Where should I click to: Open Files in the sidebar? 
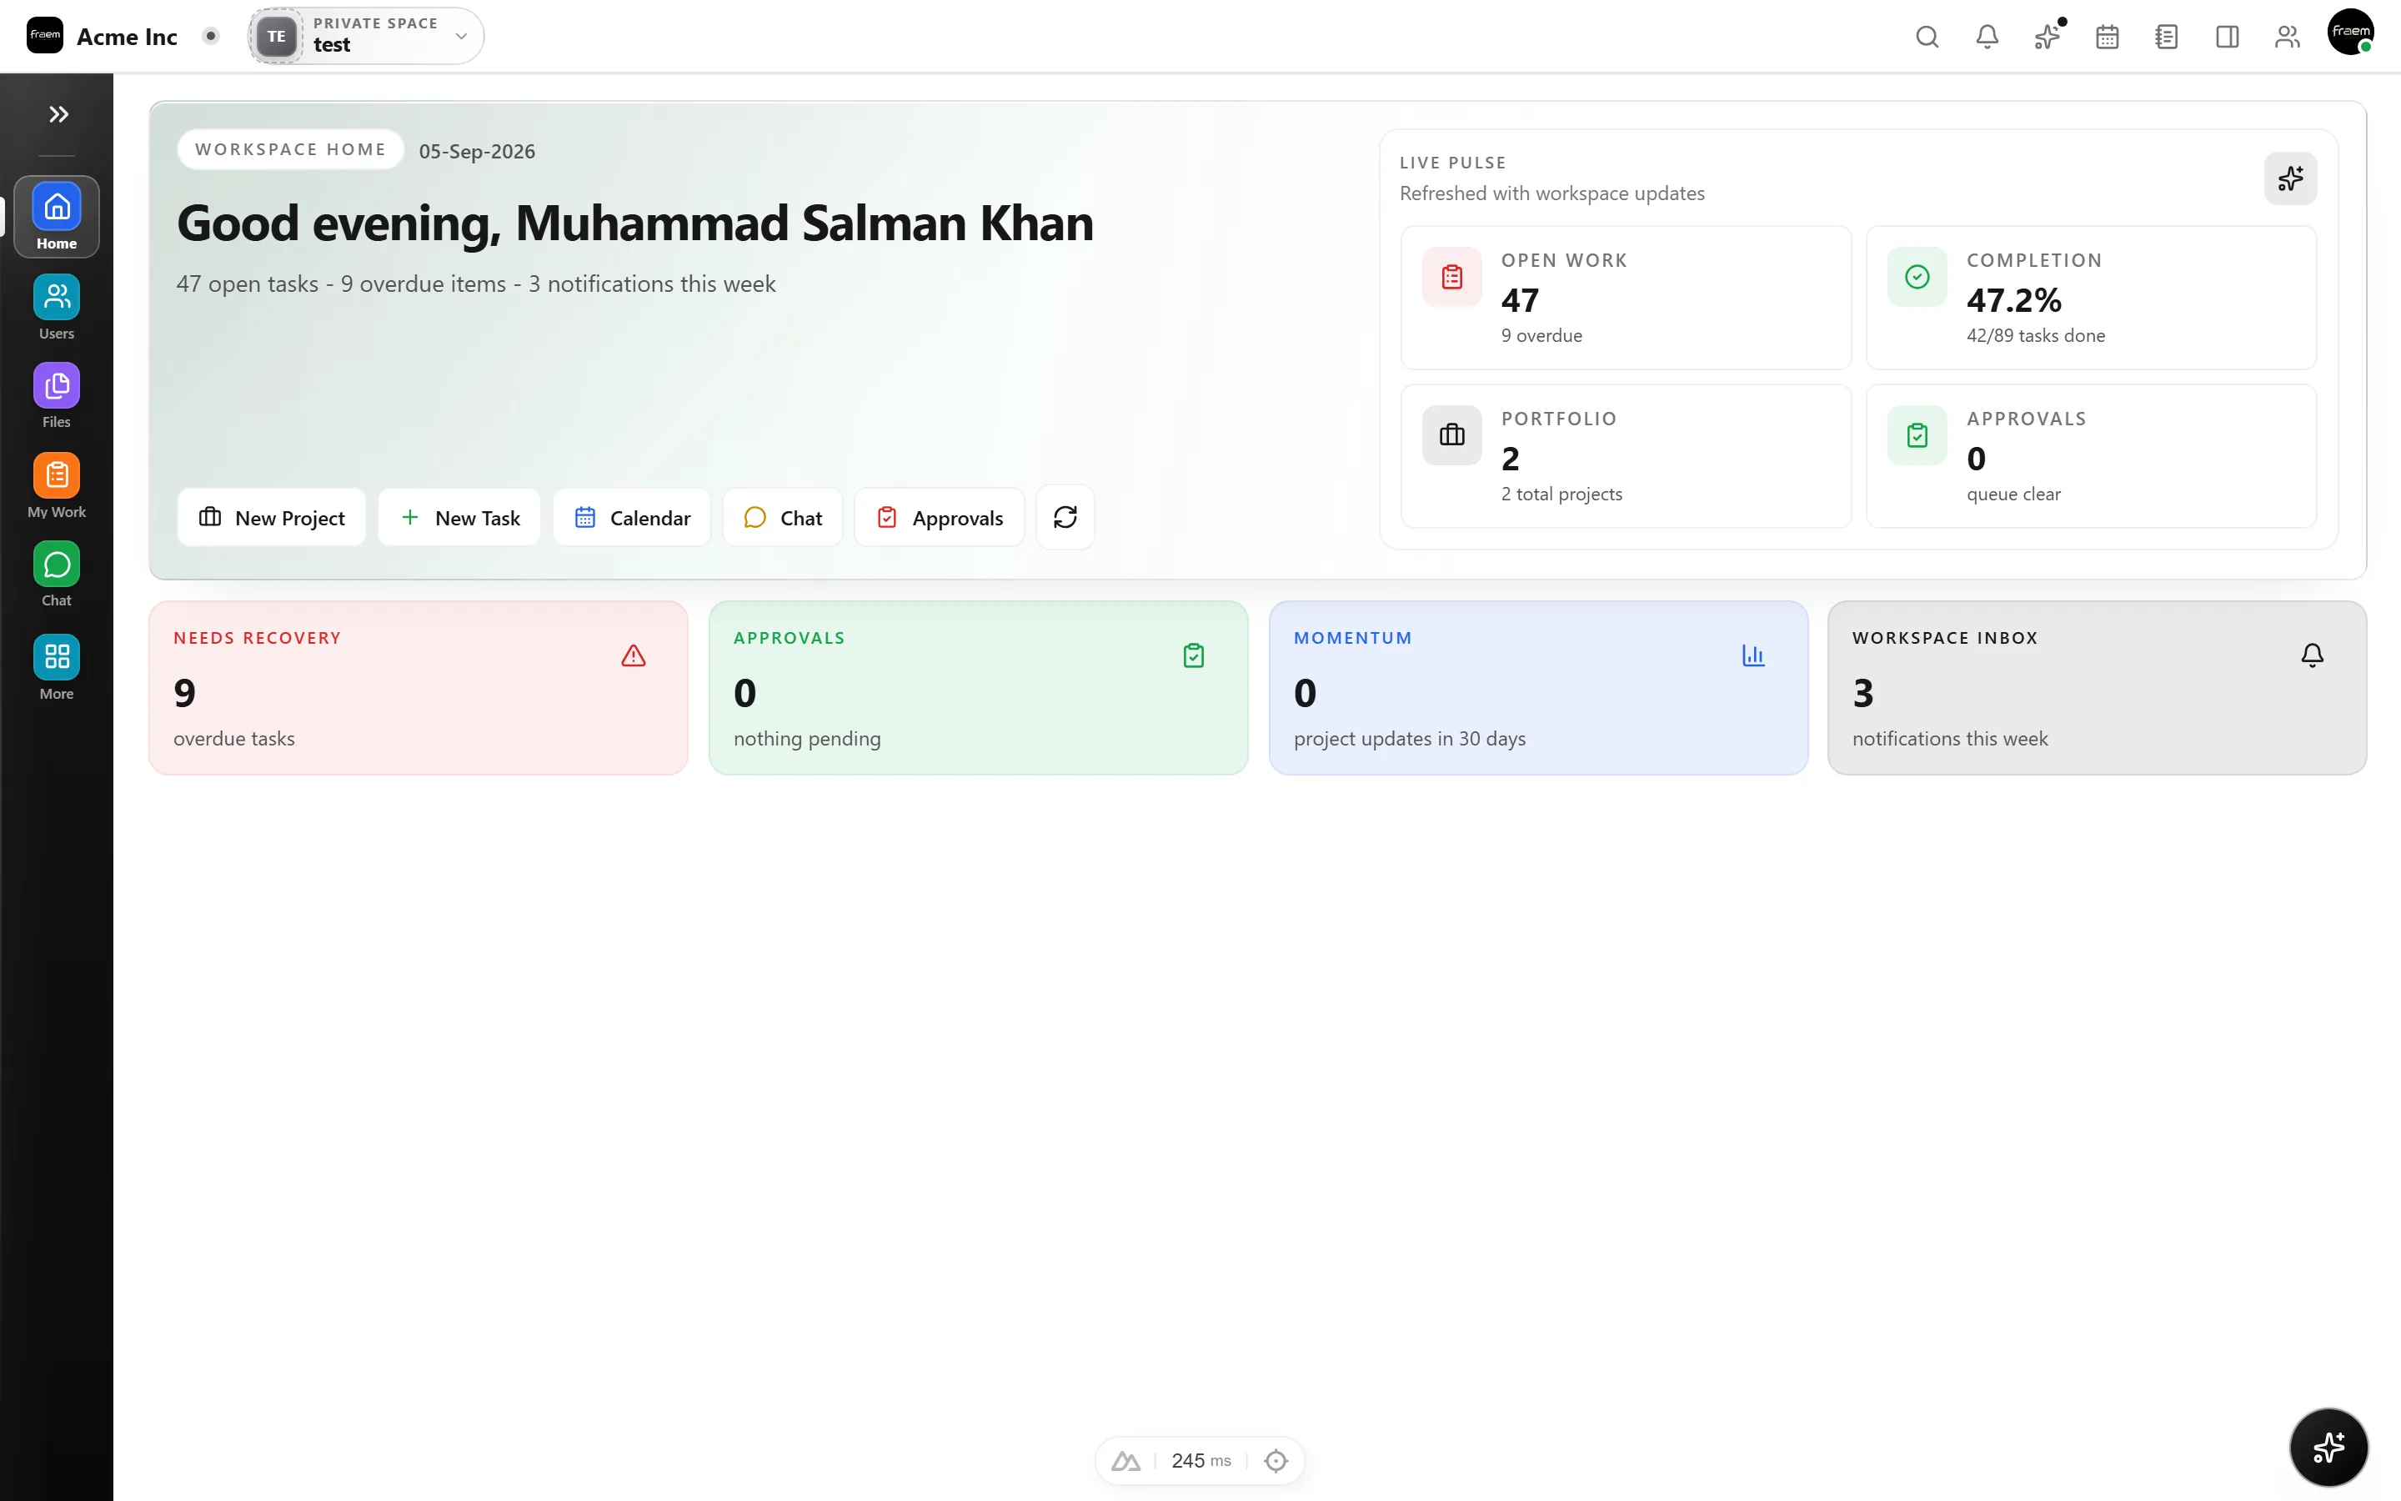pos(57,396)
